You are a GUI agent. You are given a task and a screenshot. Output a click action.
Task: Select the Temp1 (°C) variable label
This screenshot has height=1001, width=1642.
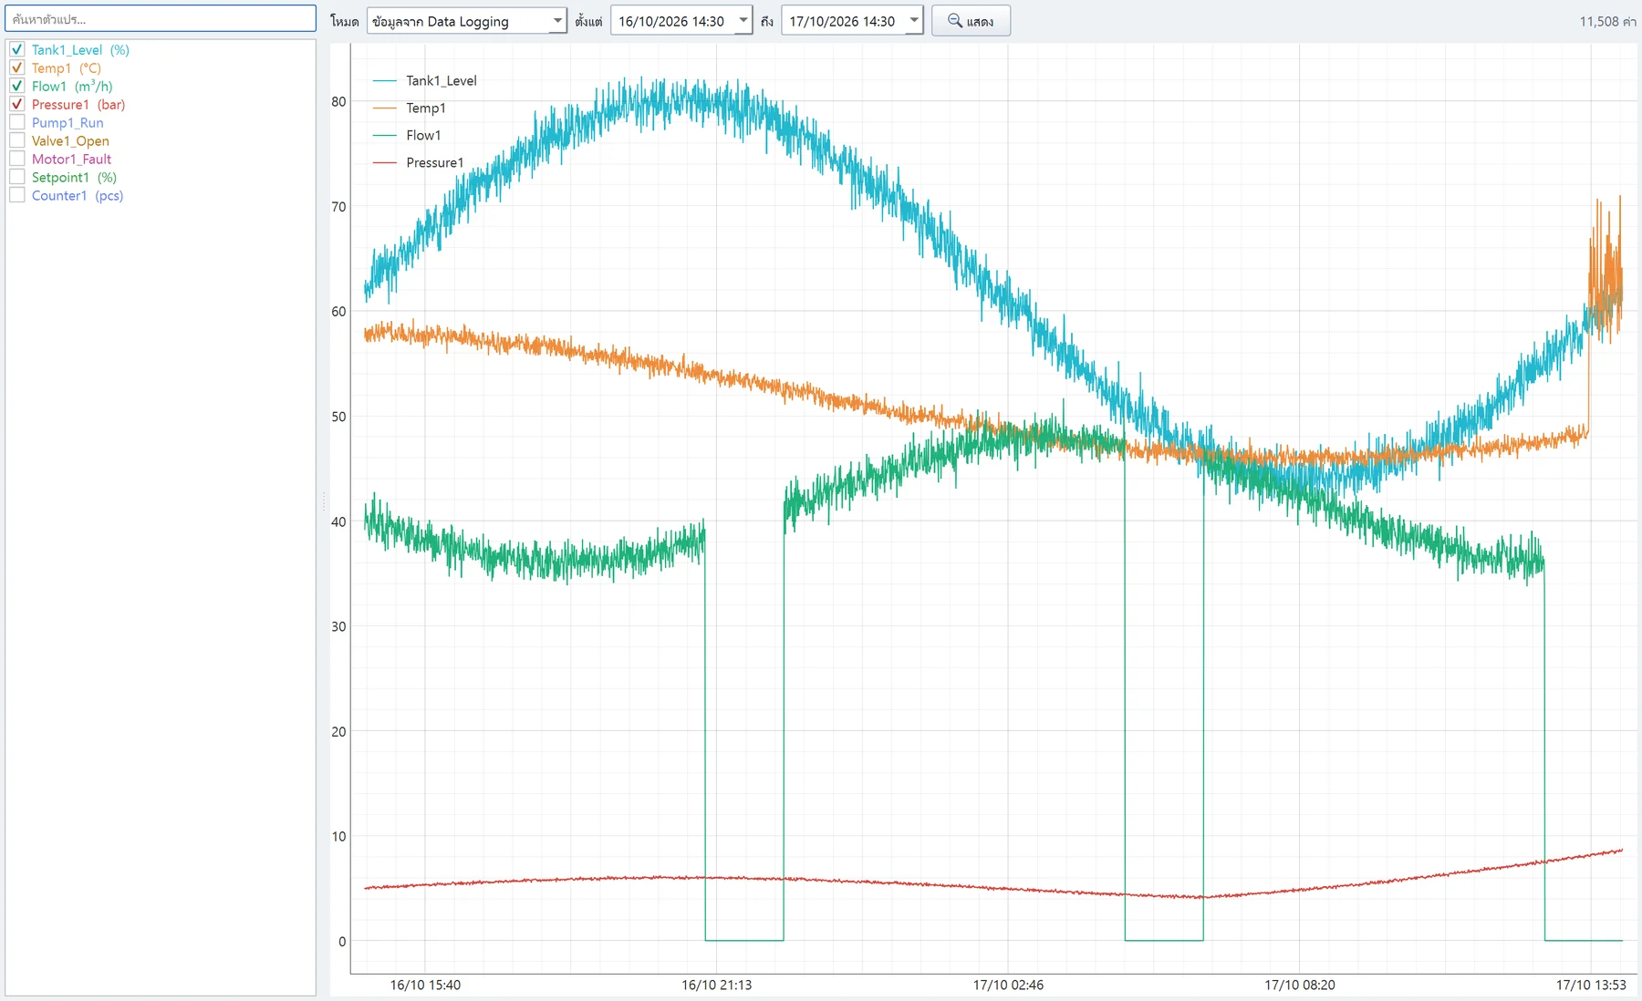(x=67, y=68)
